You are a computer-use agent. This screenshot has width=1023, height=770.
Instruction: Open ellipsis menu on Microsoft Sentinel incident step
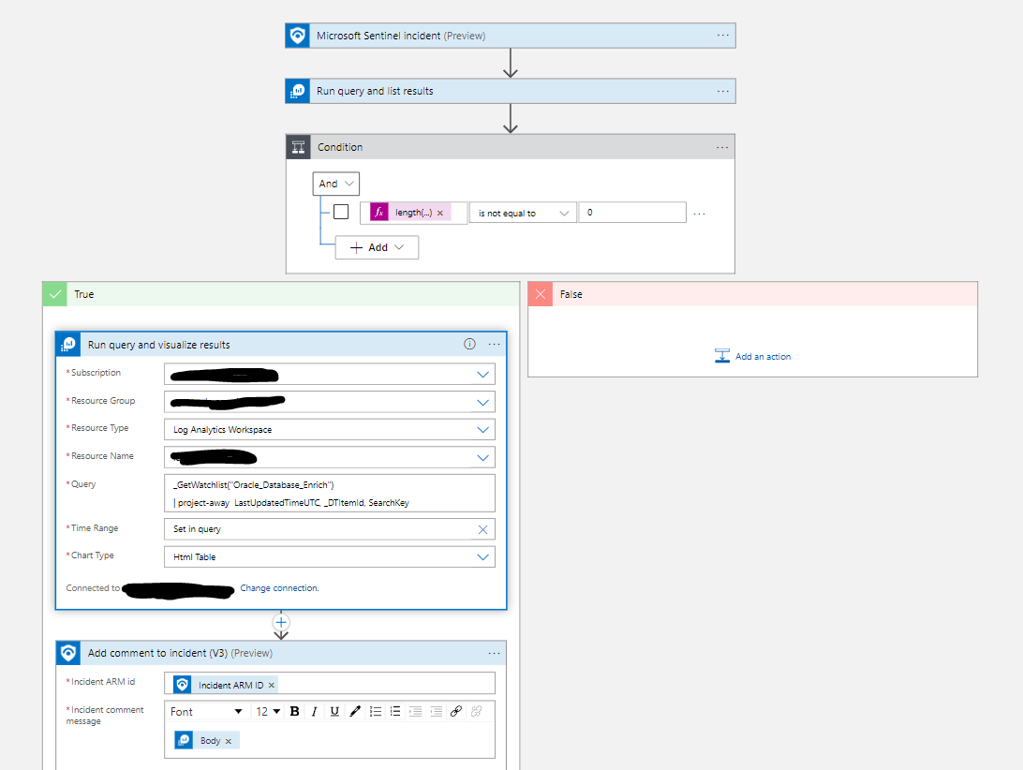(x=723, y=36)
